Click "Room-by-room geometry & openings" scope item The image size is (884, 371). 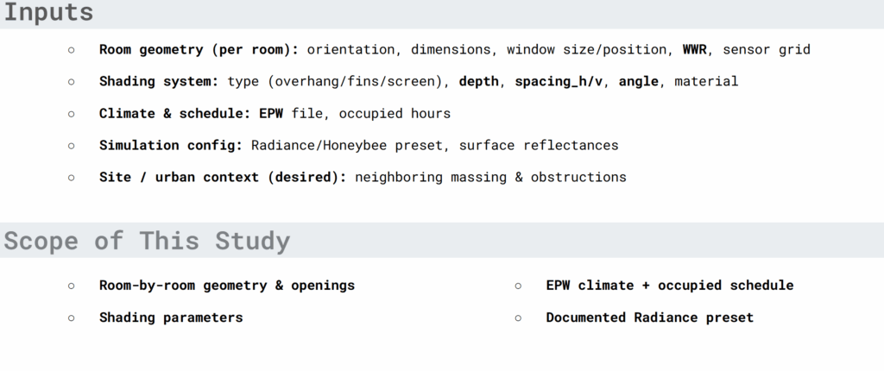point(227,285)
